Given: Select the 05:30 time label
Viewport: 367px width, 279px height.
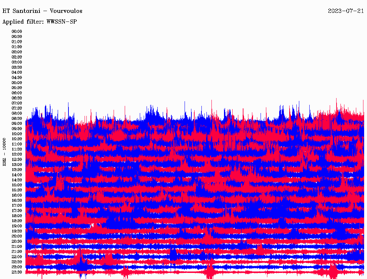Looking at the screenshot, I should click(17, 88).
